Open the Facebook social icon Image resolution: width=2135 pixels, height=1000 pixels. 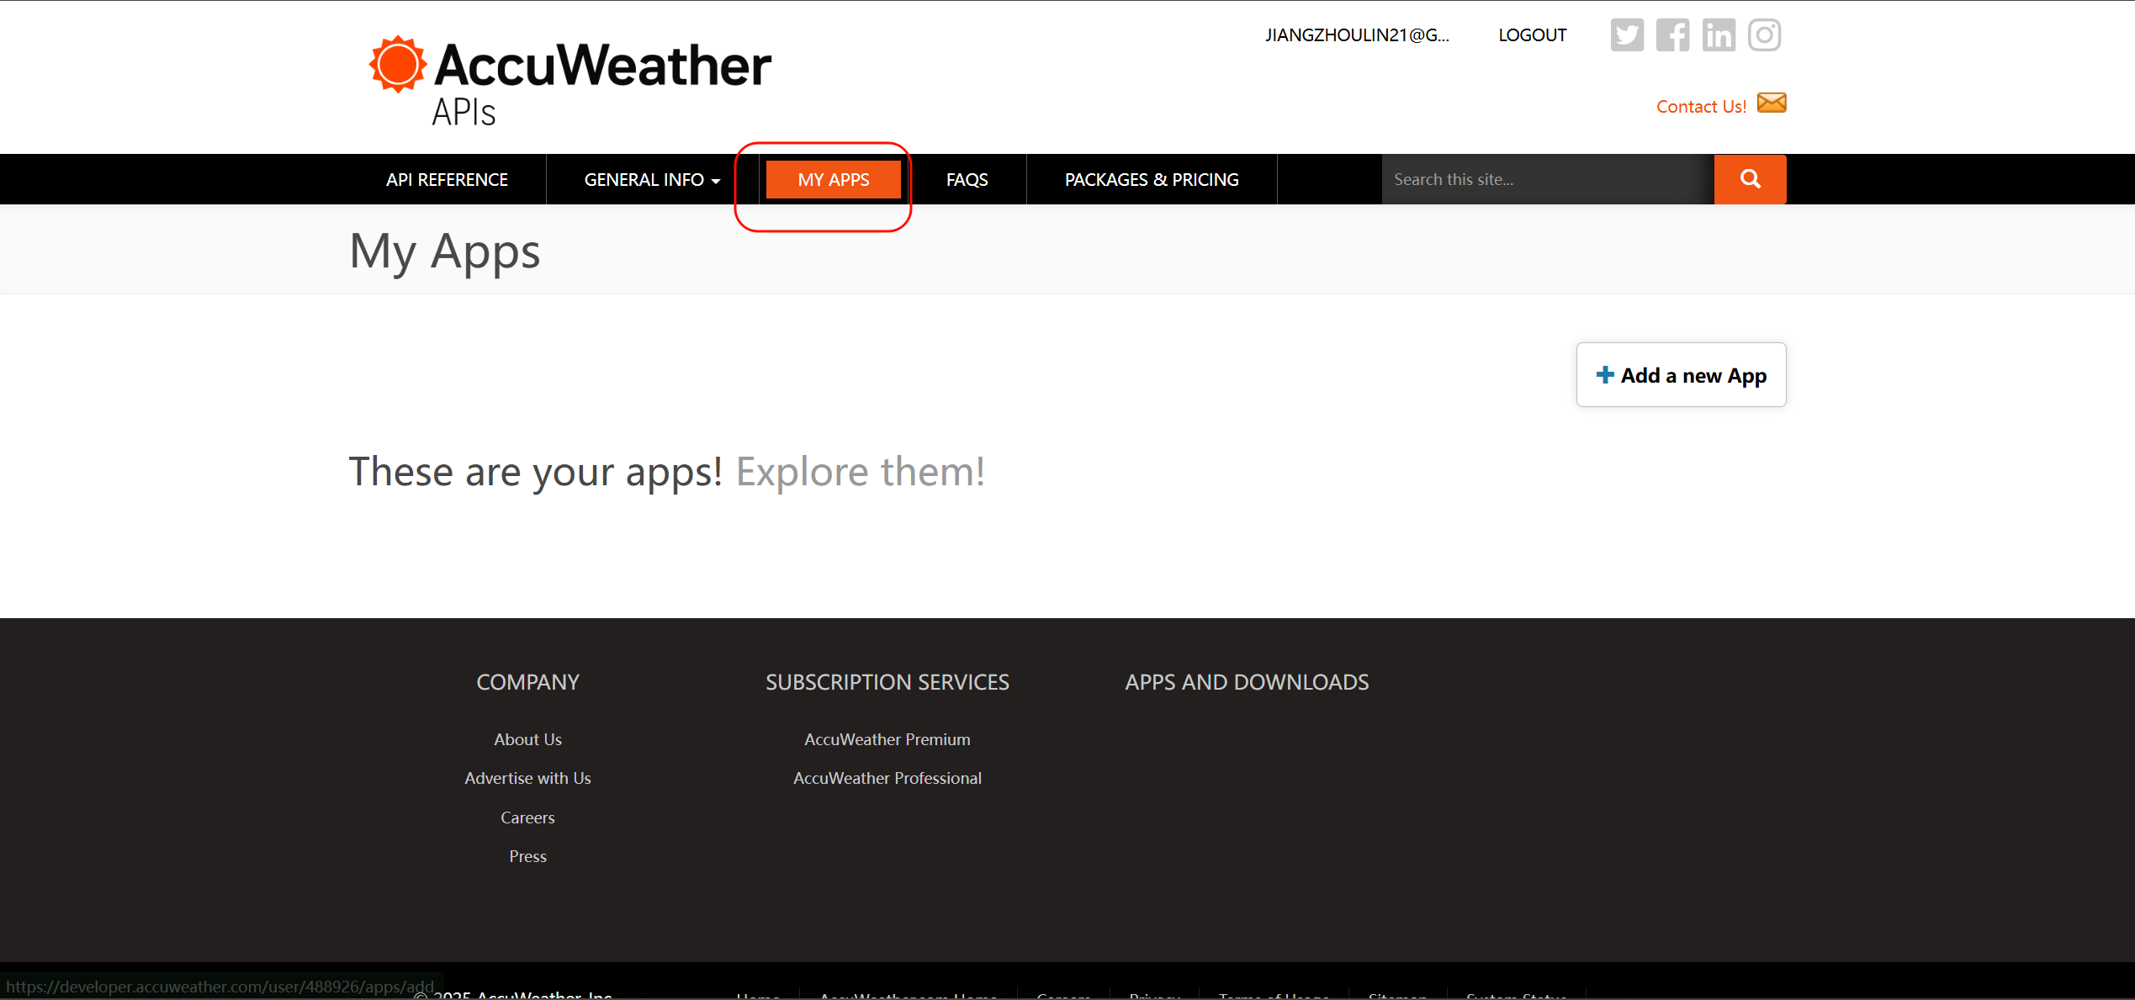pos(1672,35)
